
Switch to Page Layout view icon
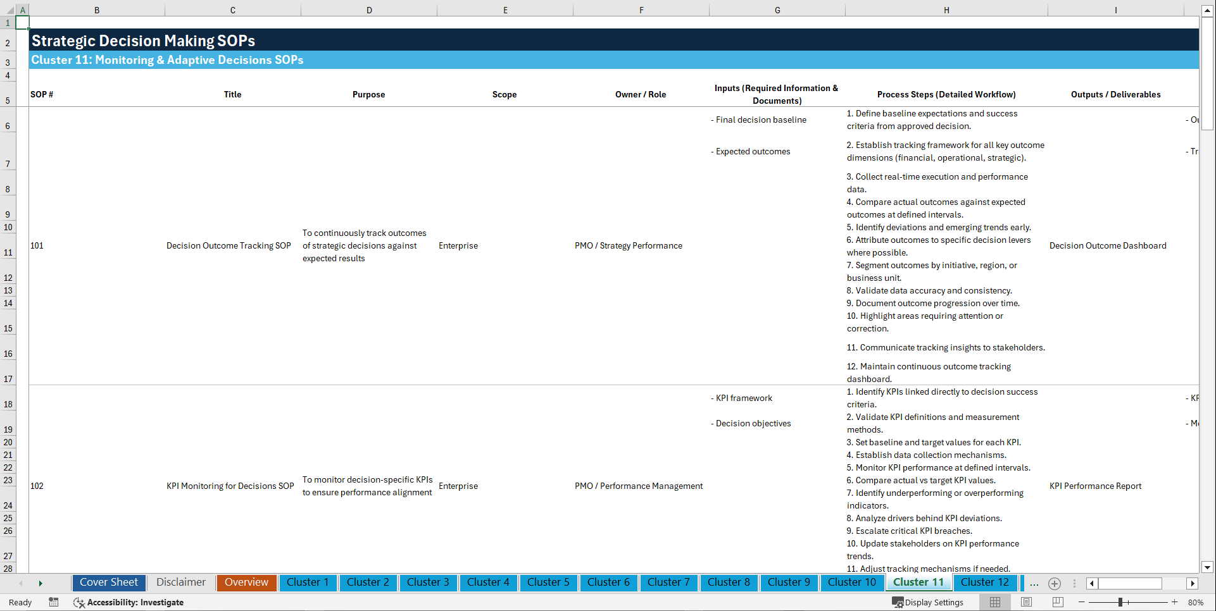point(1027,602)
